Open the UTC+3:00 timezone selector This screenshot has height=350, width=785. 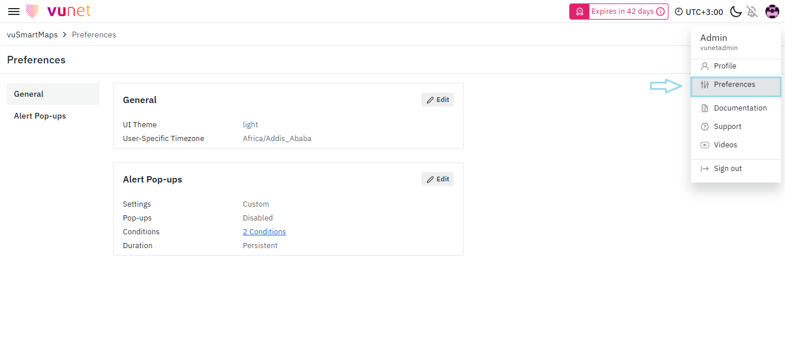[x=698, y=12]
